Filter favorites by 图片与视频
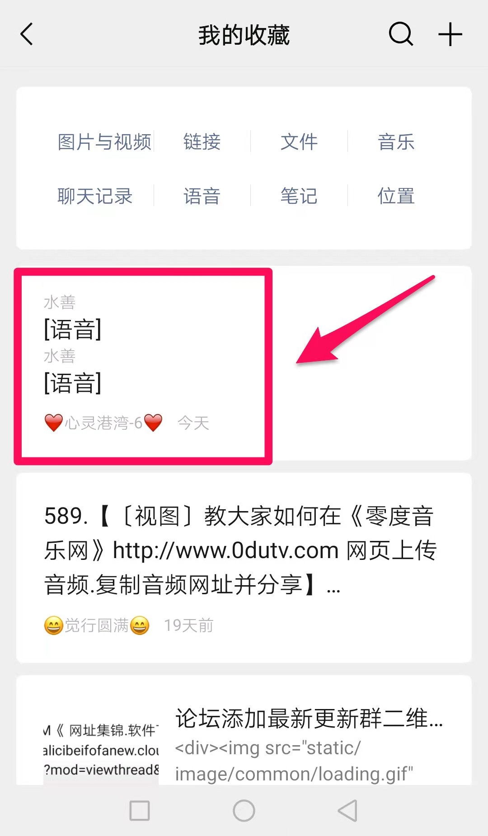The height and width of the screenshot is (836, 488). [104, 142]
